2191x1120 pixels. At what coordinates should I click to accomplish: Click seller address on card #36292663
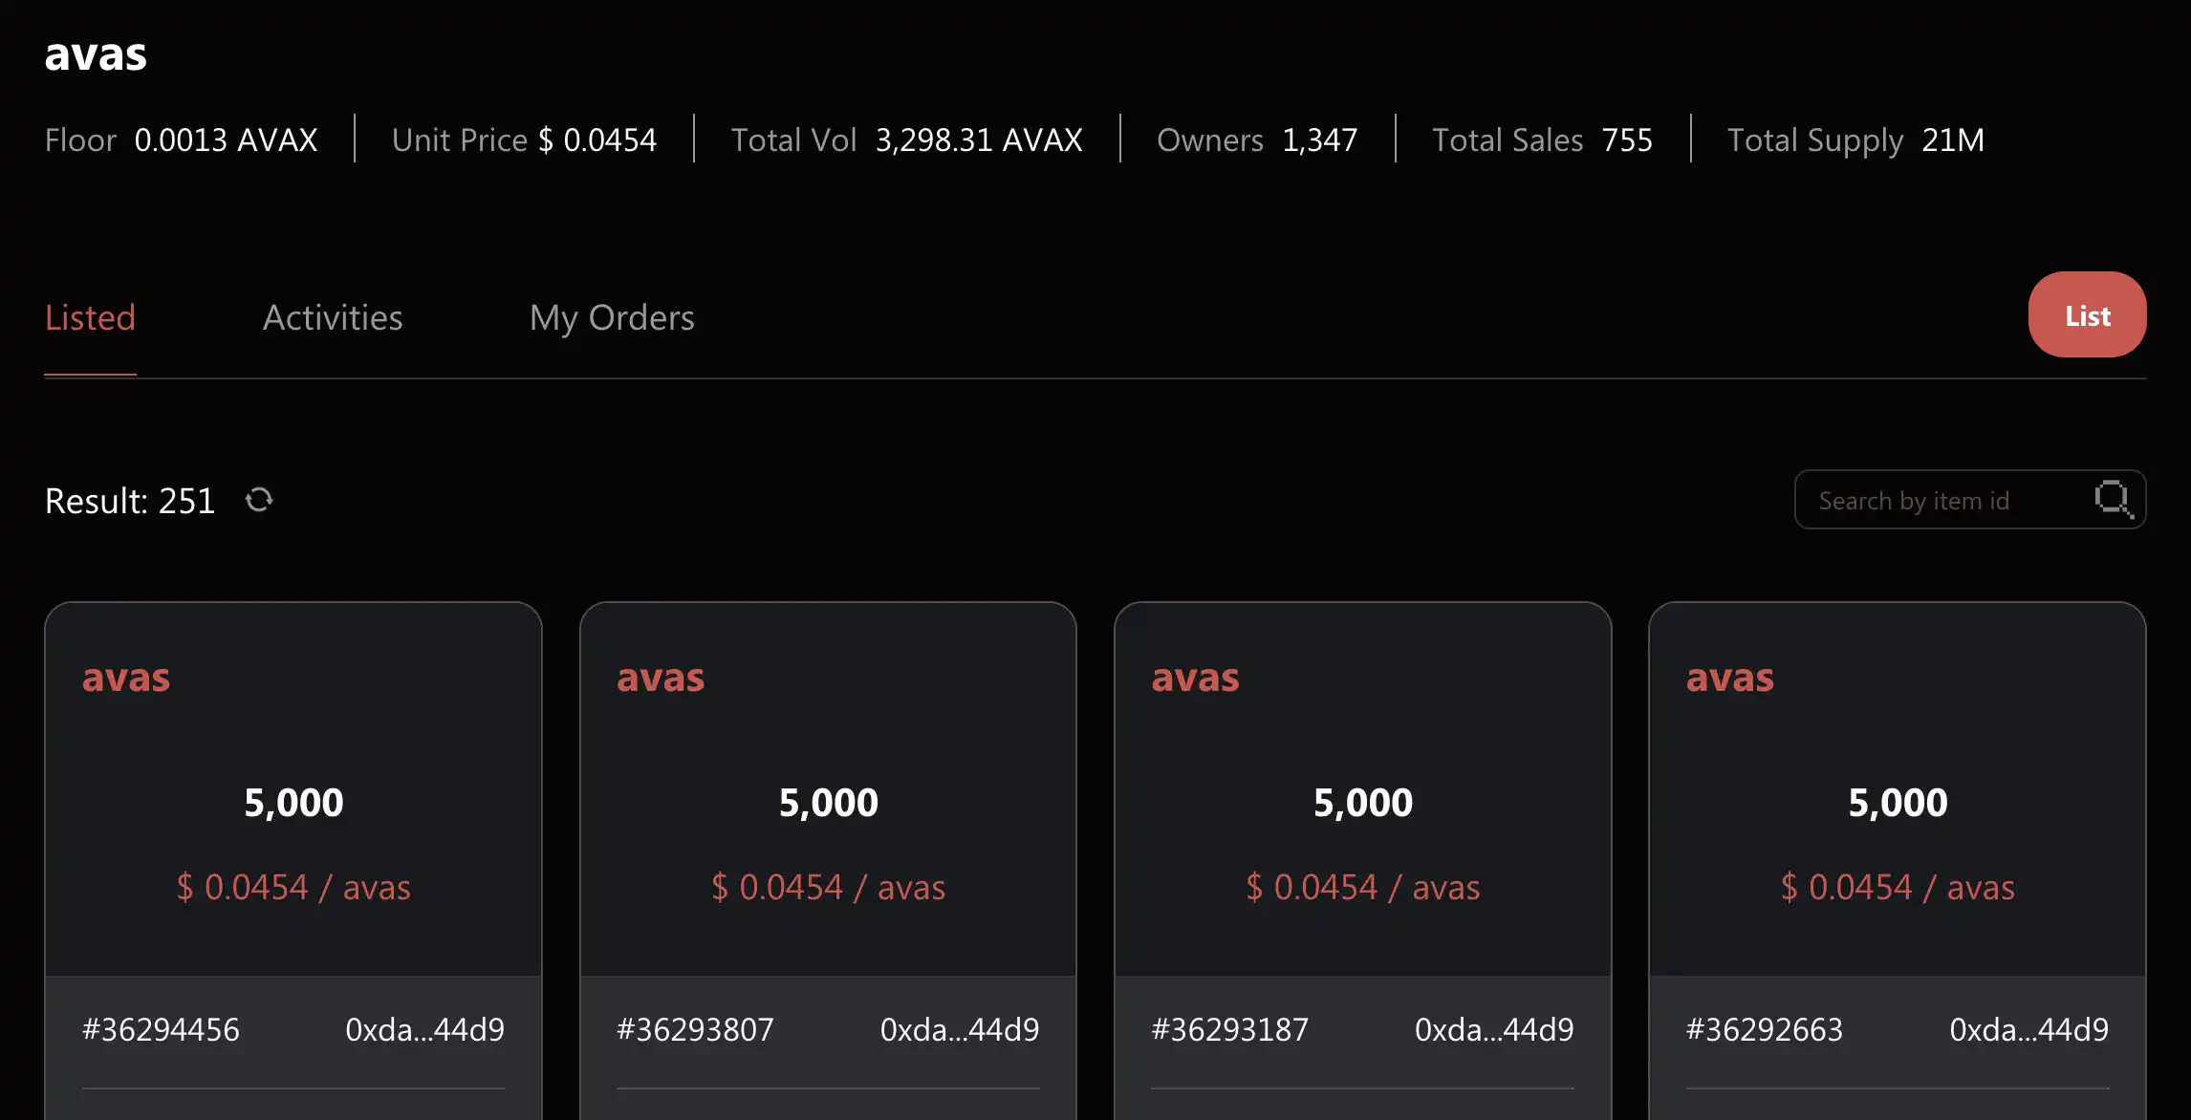pyautogui.click(x=2028, y=1029)
